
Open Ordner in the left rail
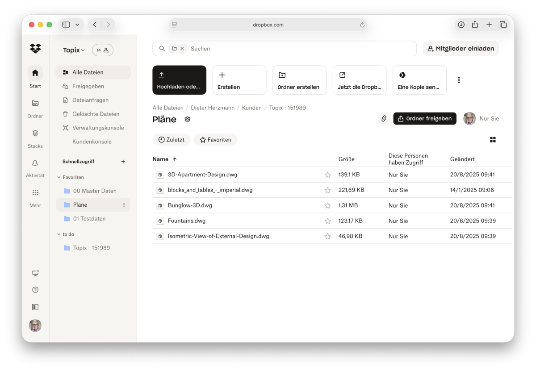tap(35, 108)
